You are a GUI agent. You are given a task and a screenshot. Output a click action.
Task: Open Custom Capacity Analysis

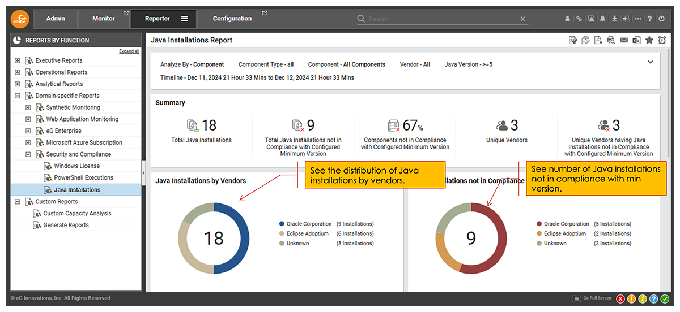(77, 214)
